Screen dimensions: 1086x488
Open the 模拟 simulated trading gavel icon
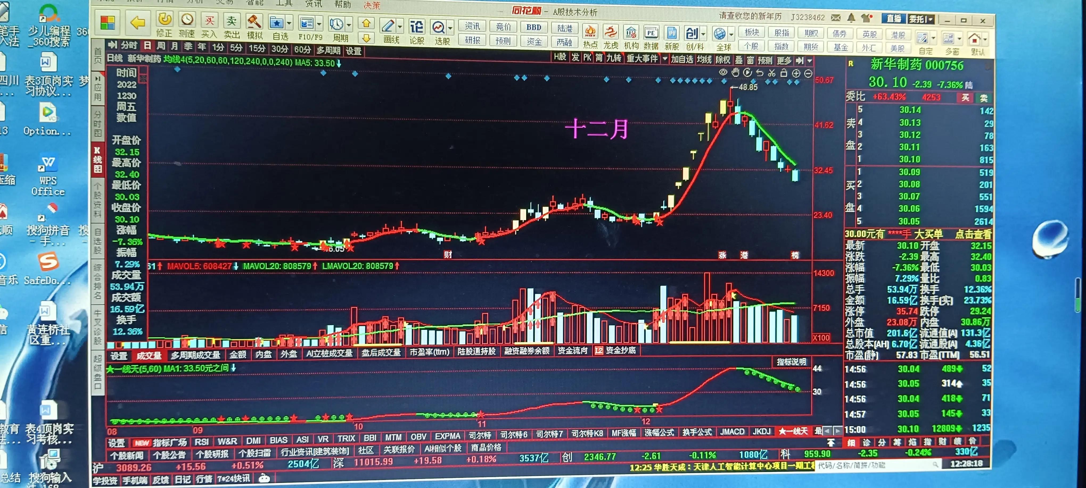pos(254,22)
